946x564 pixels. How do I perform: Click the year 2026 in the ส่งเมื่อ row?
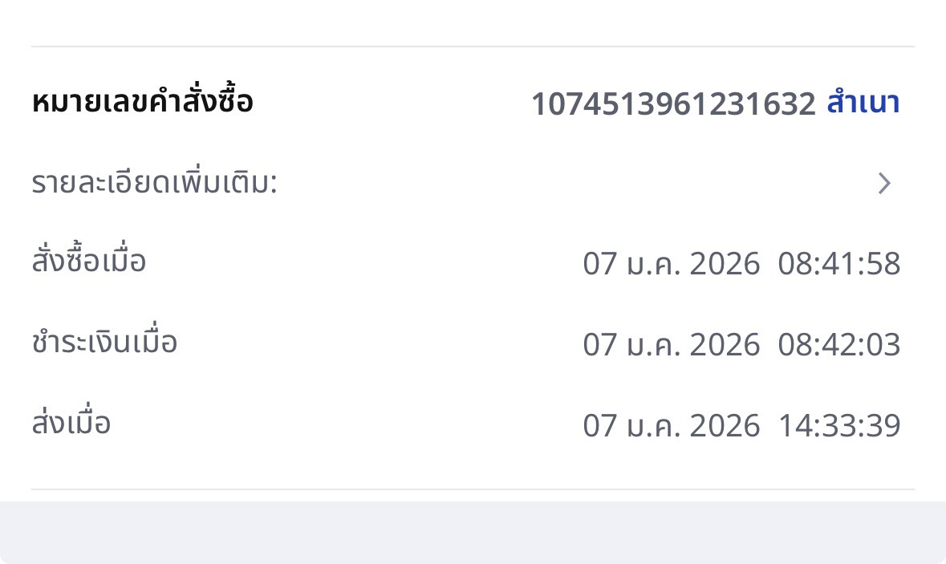click(725, 425)
